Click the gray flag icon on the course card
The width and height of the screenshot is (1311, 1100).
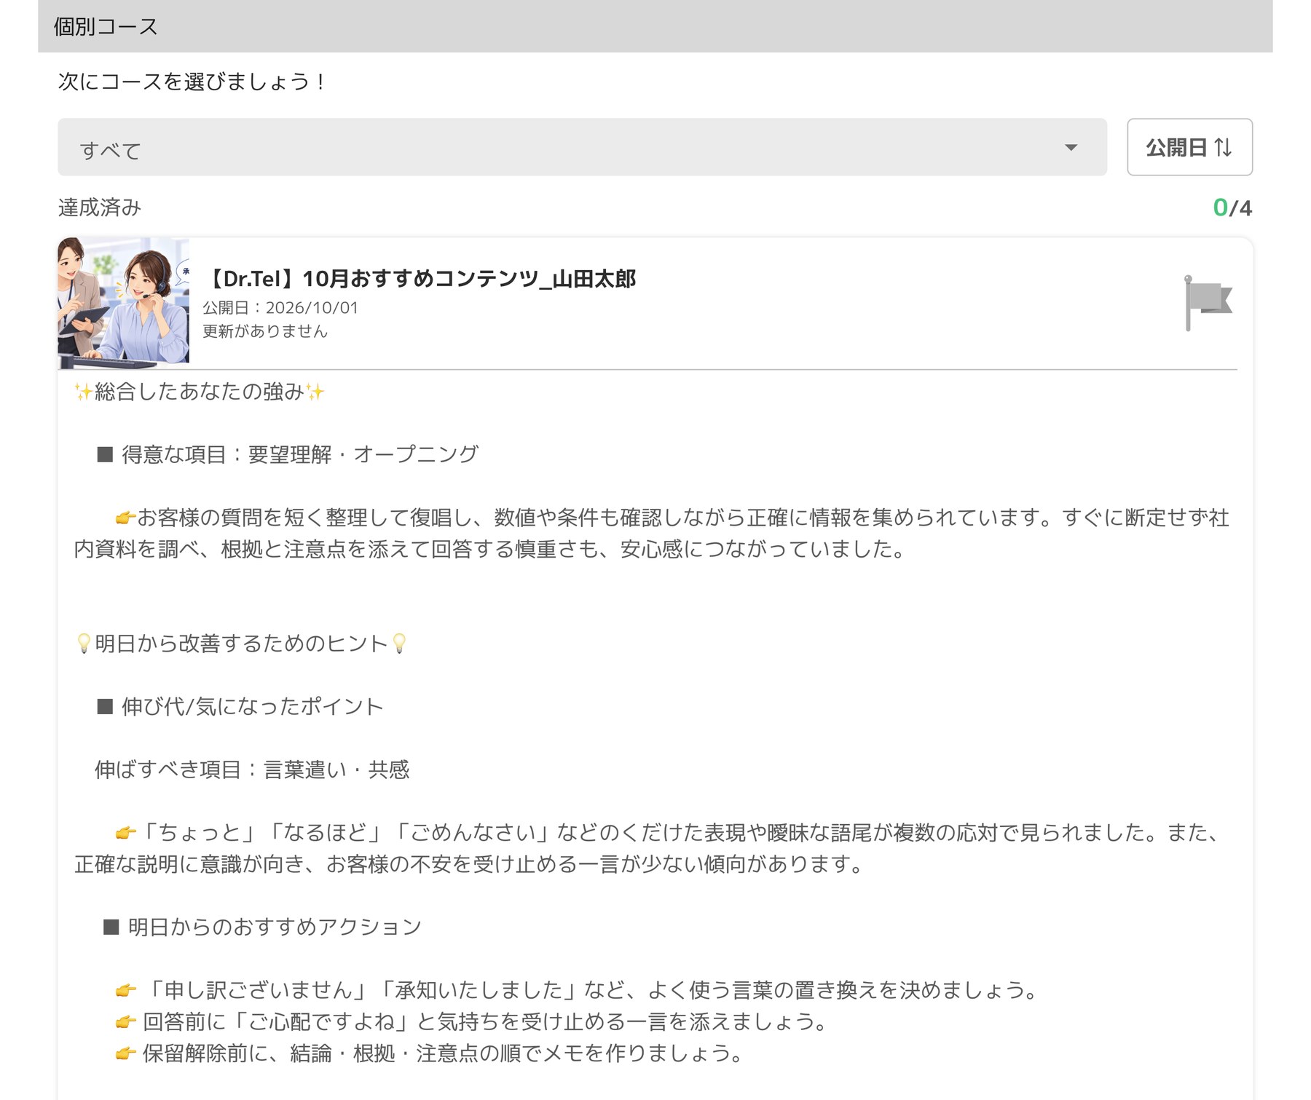coord(1208,303)
